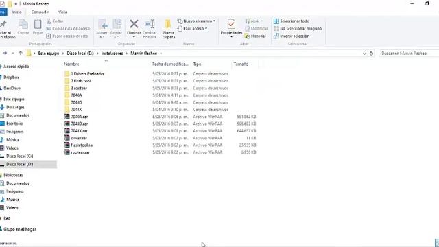Image resolution: width=439 pixels, height=247 pixels.
Task: Sort by the Tamaño column header
Action: pyautogui.click(x=241, y=64)
